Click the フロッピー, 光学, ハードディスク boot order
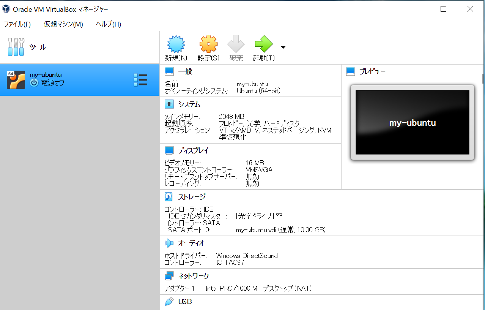This screenshot has width=485, height=310. tap(259, 123)
